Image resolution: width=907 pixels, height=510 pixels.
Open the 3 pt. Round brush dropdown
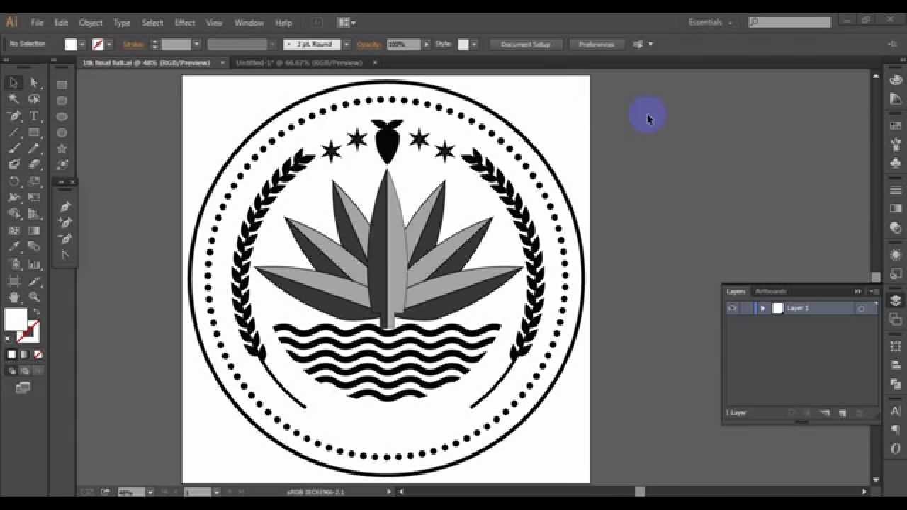click(346, 45)
